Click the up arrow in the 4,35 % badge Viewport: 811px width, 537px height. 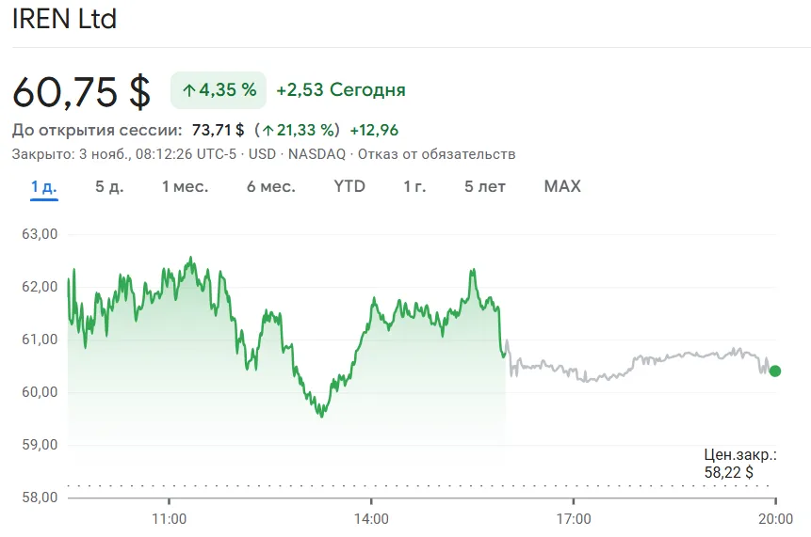[188, 90]
